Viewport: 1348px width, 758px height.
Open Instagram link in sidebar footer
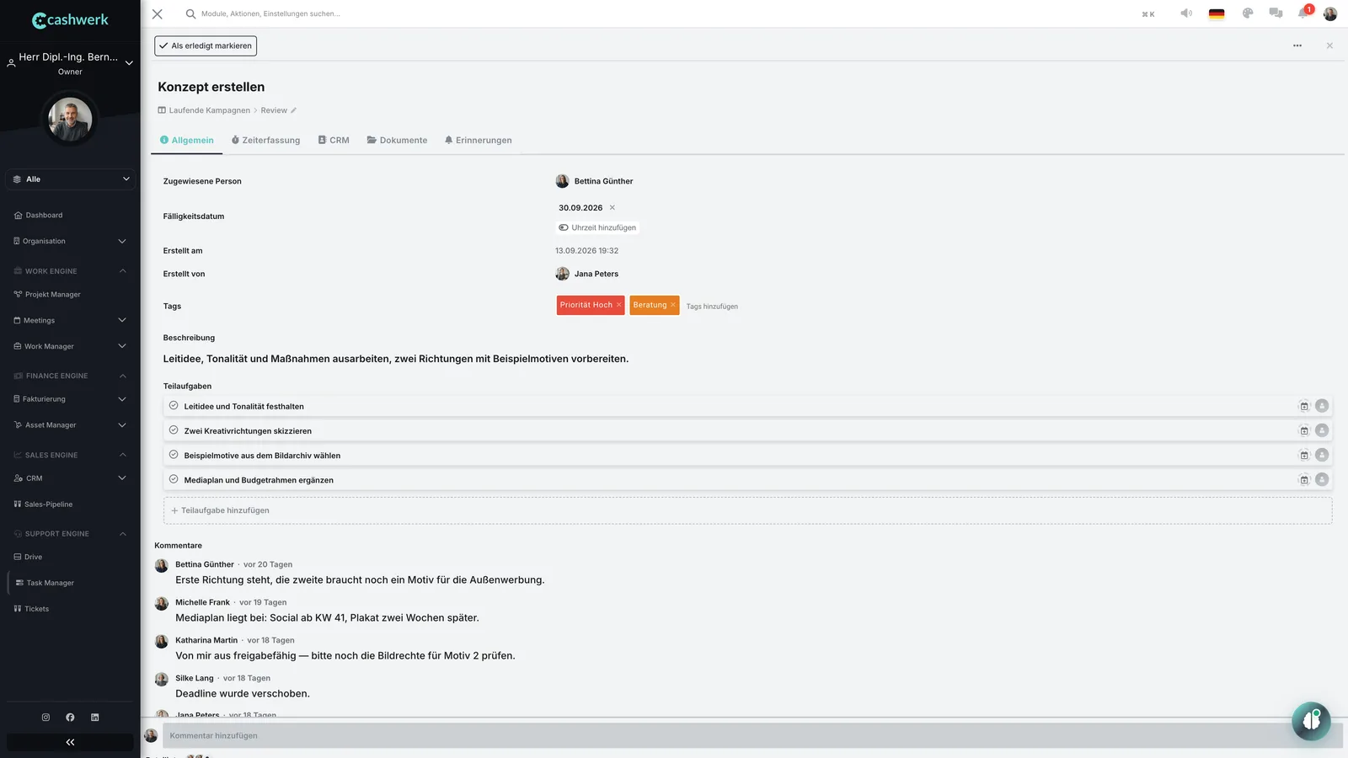tap(45, 718)
